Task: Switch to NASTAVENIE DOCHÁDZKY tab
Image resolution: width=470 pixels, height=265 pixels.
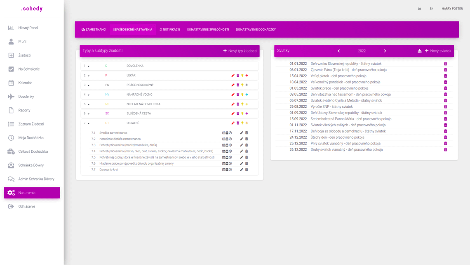Action: pyautogui.click(x=256, y=29)
